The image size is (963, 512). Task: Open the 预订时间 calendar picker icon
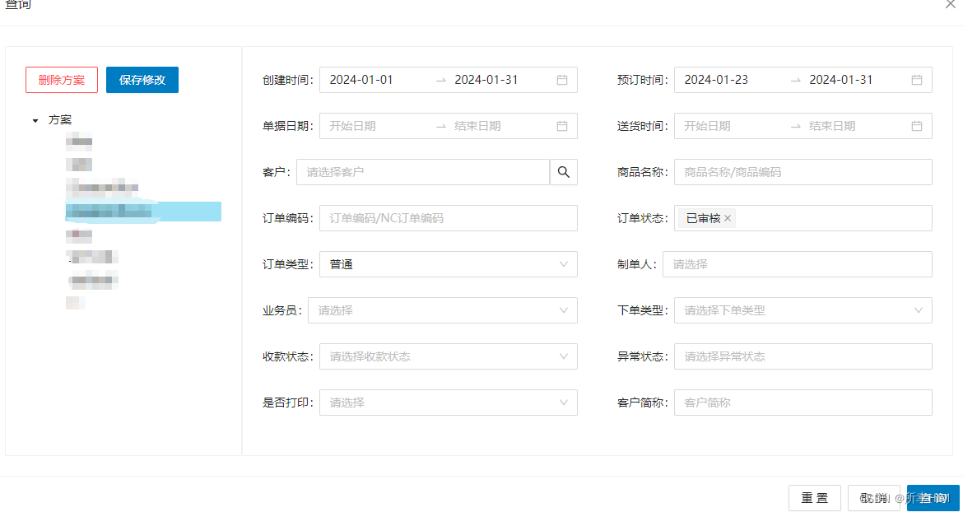(916, 80)
